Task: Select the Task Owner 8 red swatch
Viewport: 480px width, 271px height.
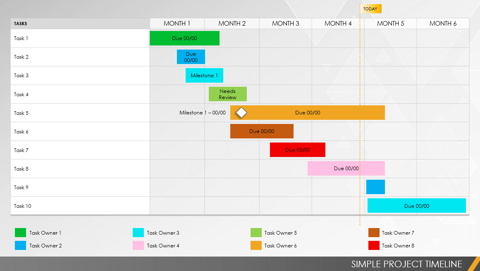Action: [x=374, y=246]
